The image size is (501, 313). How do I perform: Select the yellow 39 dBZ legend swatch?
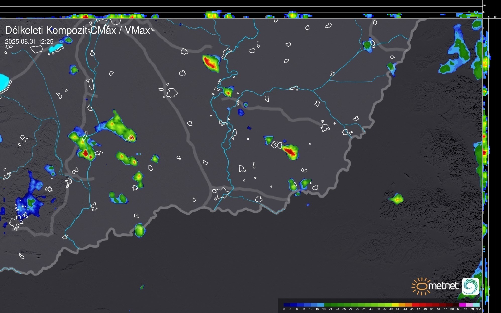click(x=395, y=305)
